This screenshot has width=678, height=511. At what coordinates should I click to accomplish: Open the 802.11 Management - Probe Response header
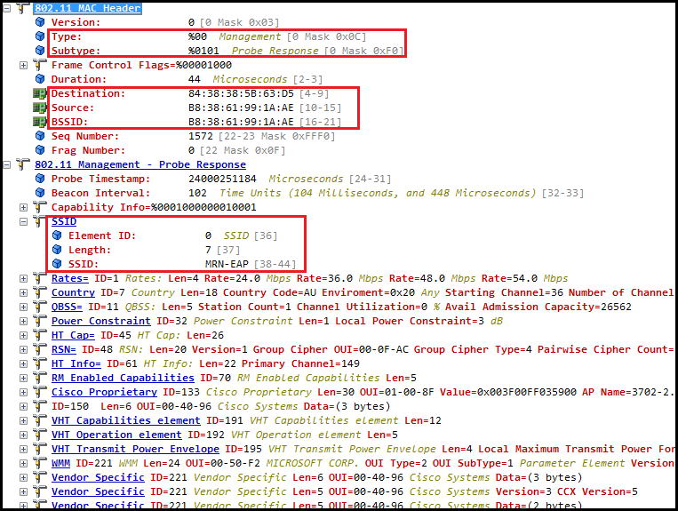[140, 164]
